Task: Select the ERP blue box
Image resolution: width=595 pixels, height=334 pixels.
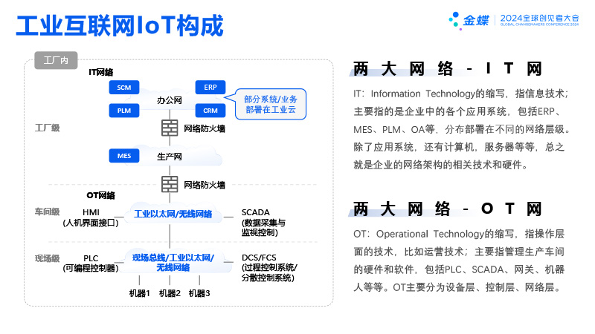Action: pyautogui.click(x=210, y=88)
